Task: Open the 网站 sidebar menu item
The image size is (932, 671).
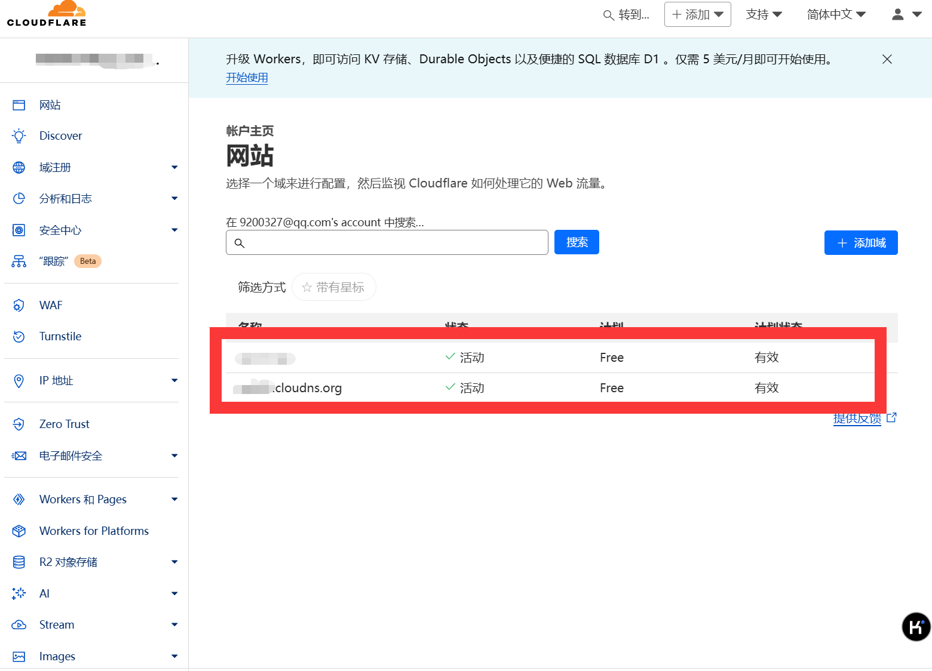Action: click(50, 105)
